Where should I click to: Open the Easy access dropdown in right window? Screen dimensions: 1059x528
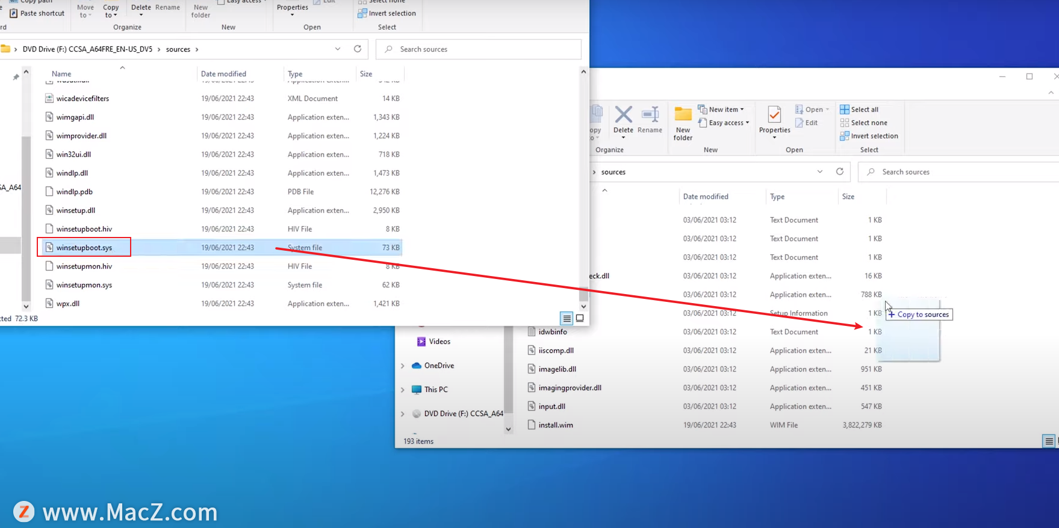pos(723,123)
